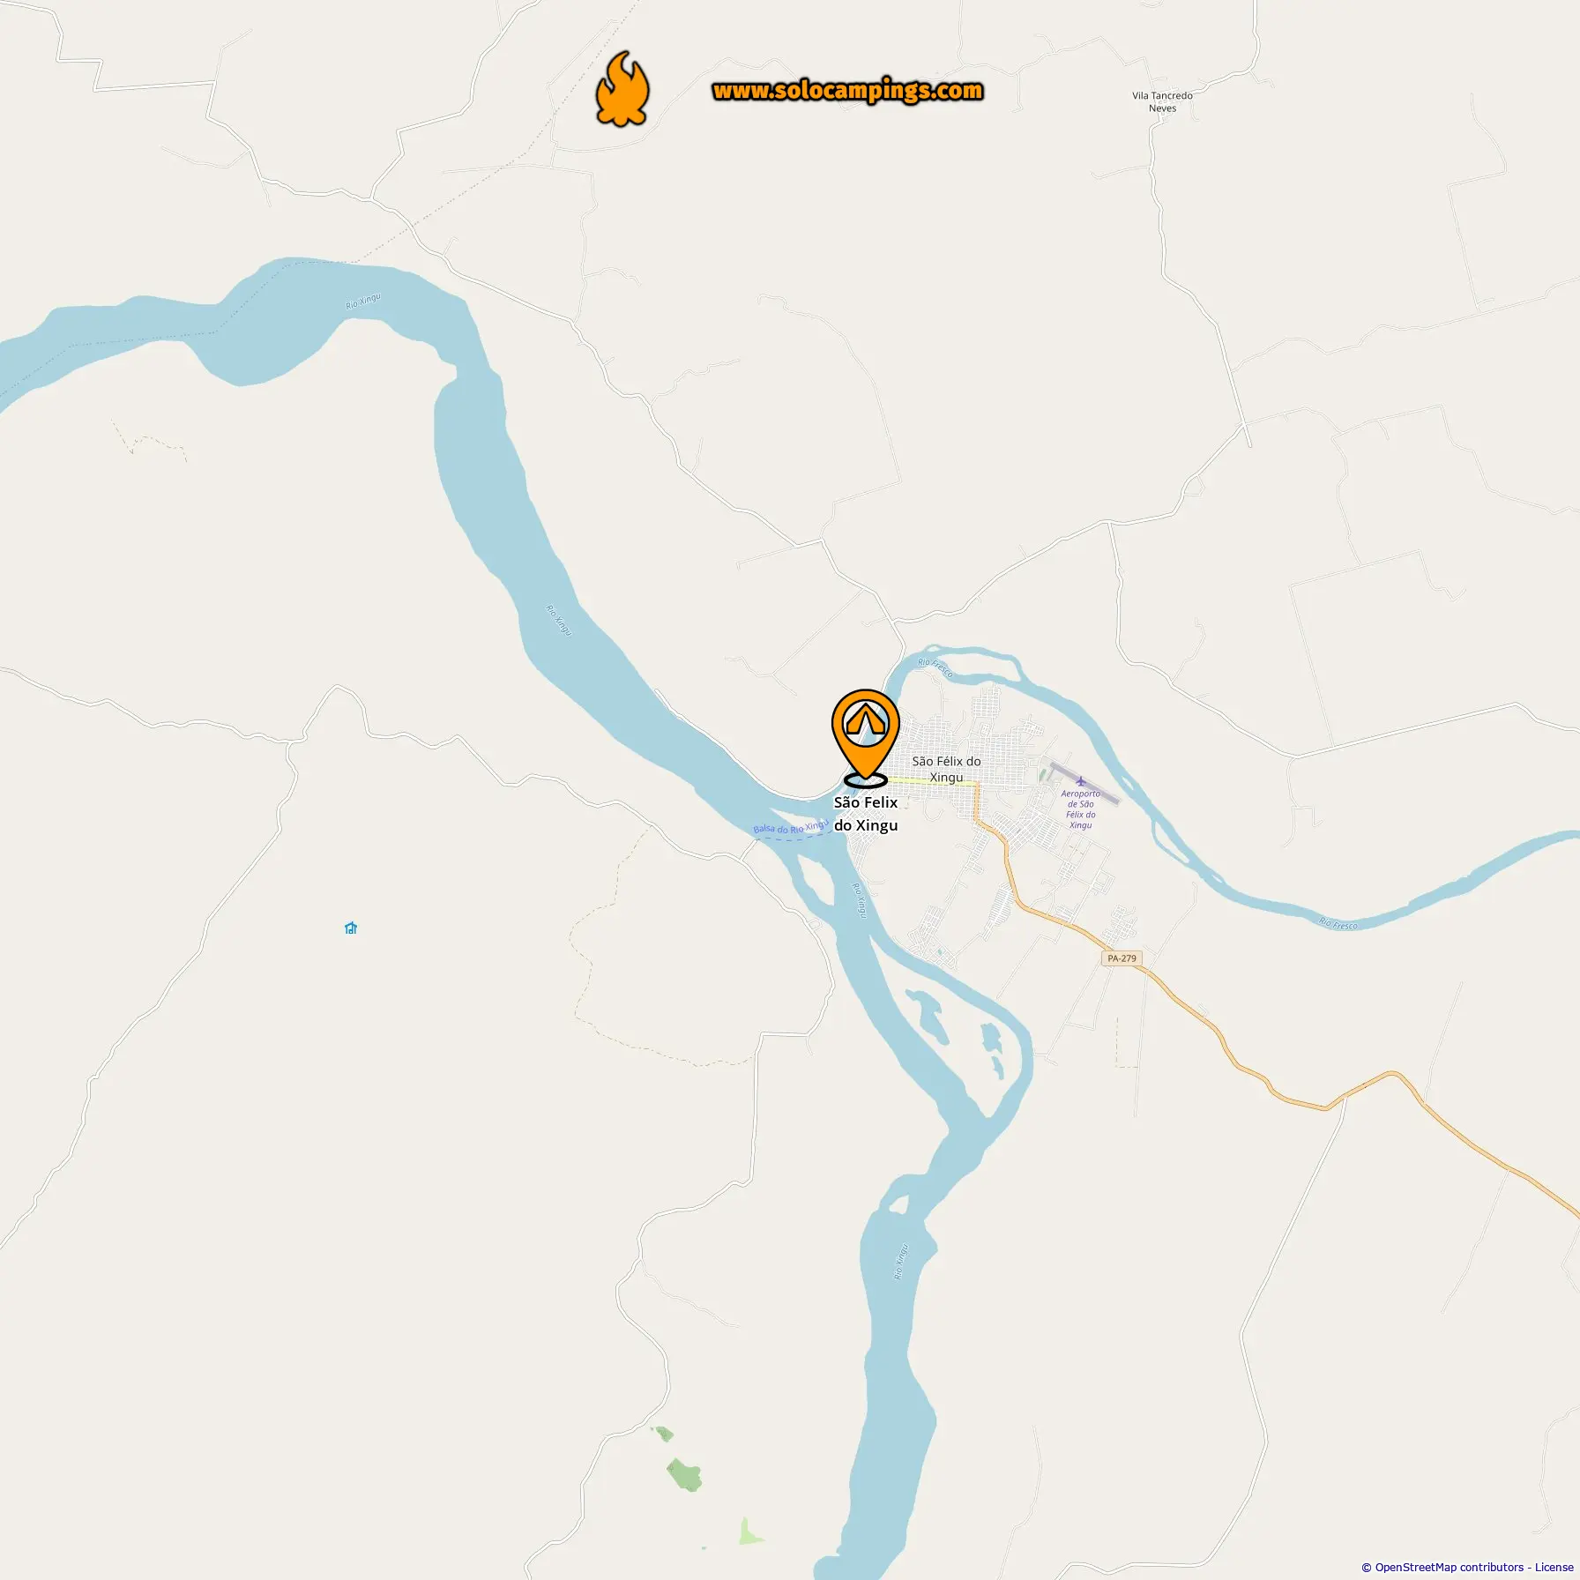Screen dimensions: 1580x1580
Task: Click the green forest patch near bottom
Action: point(684,1474)
